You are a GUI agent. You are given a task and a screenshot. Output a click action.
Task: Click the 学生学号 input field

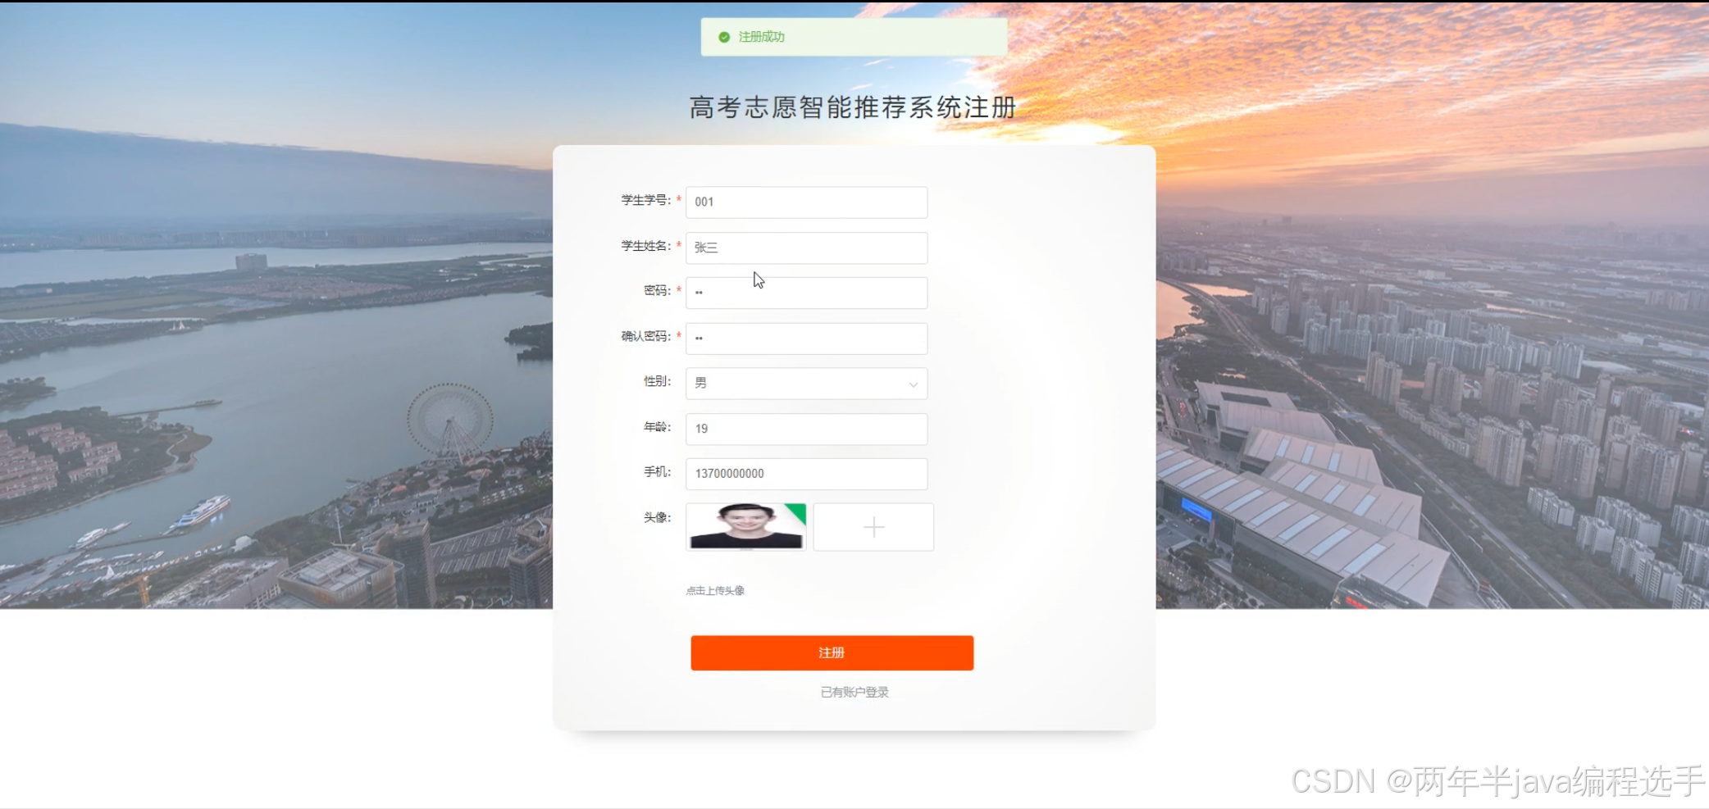(x=806, y=202)
